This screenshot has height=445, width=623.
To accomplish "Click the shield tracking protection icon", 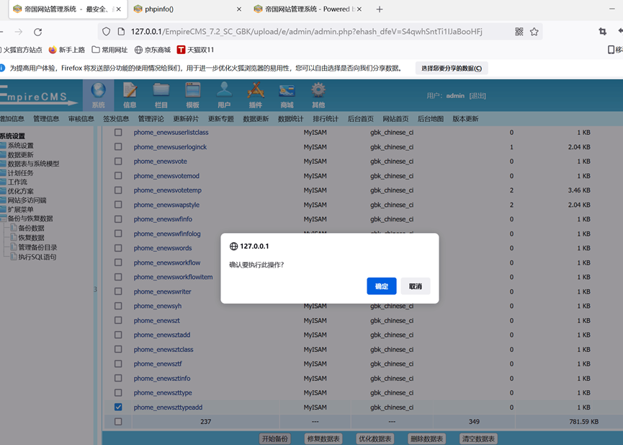I will click(106, 32).
